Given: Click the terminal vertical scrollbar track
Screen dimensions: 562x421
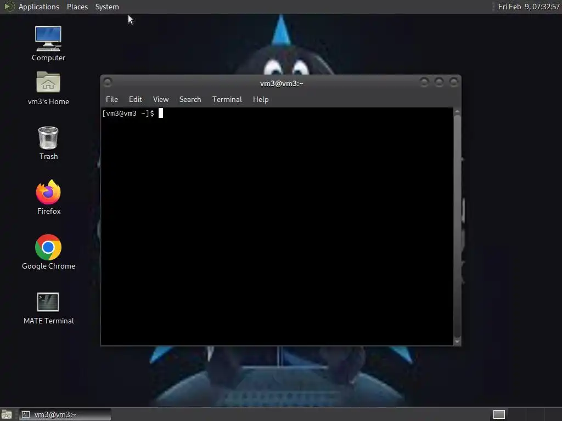Looking at the screenshot, I should (x=457, y=226).
